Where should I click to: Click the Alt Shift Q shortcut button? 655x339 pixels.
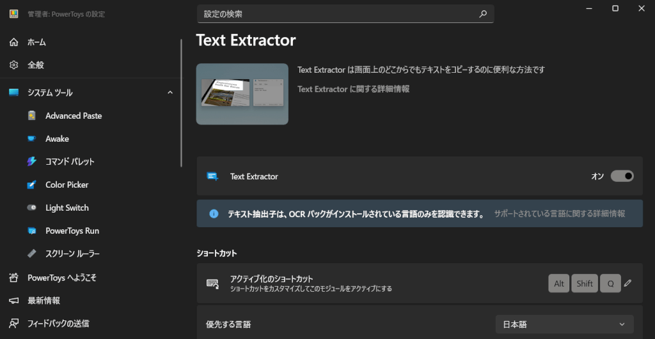pos(584,283)
